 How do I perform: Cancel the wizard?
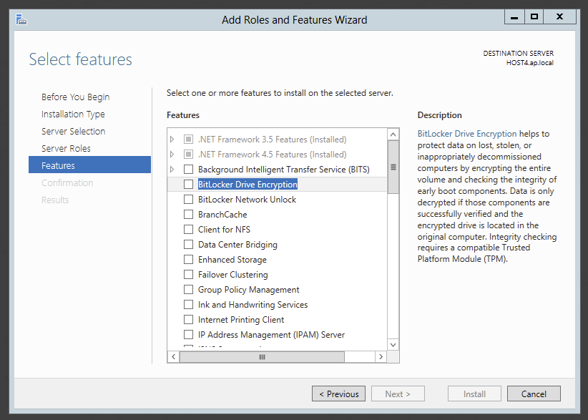point(534,394)
